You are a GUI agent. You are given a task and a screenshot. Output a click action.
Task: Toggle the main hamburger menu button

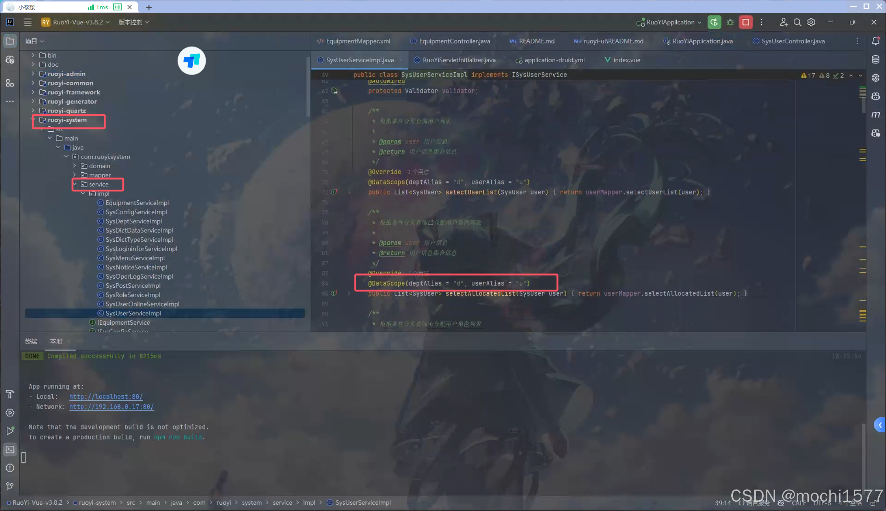(28, 22)
